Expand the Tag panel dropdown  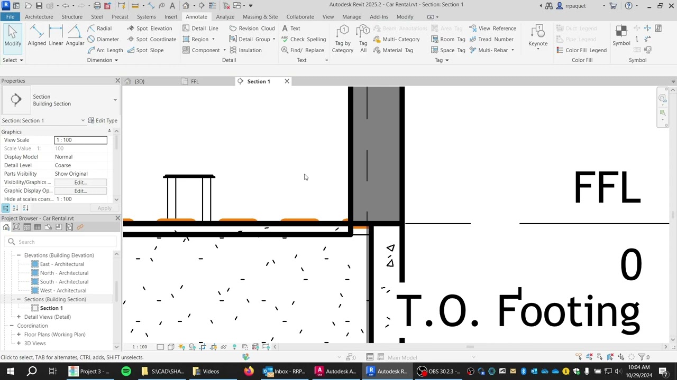(442, 60)
